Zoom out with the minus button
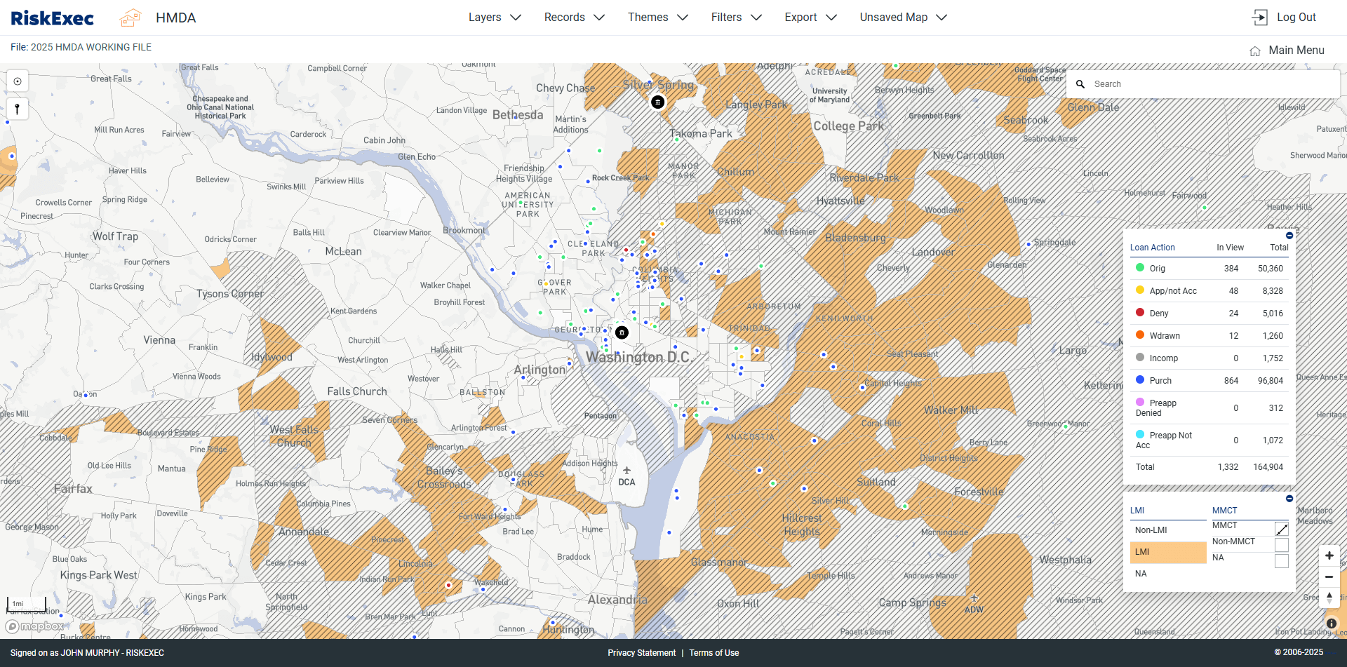 pyautogui.click(x=1329, y=577)
